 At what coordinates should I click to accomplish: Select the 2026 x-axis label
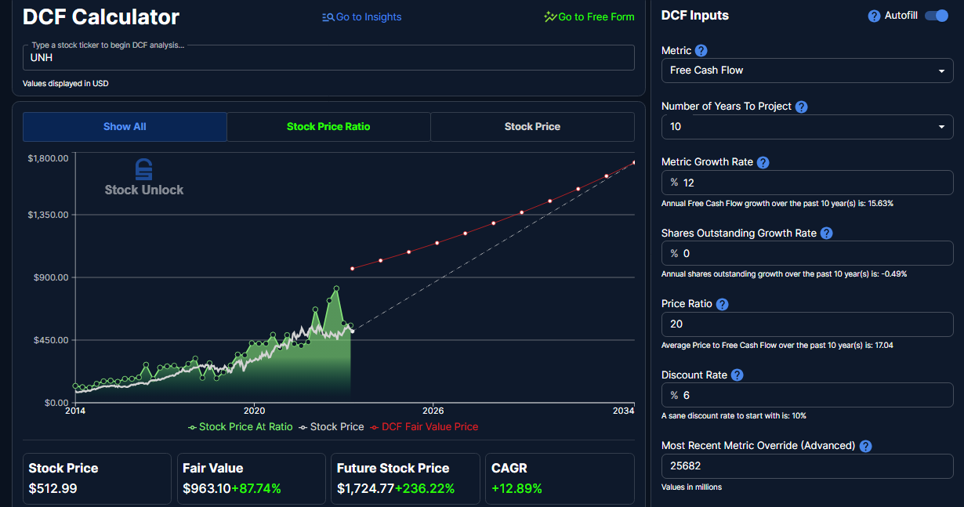433,411
